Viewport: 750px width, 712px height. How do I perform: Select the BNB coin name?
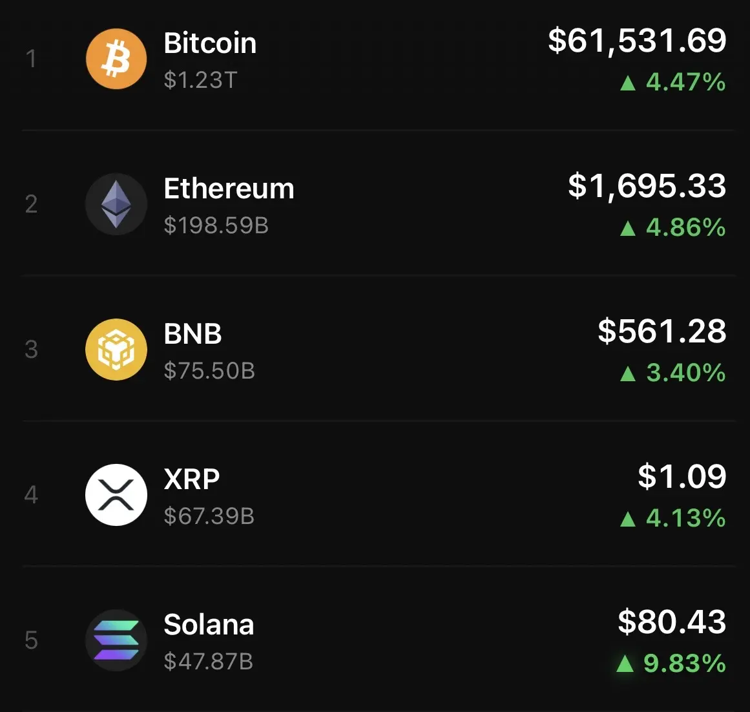point(193,333)
